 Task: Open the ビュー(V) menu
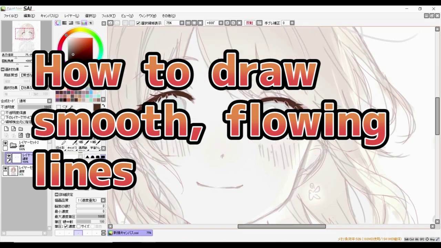127,16
